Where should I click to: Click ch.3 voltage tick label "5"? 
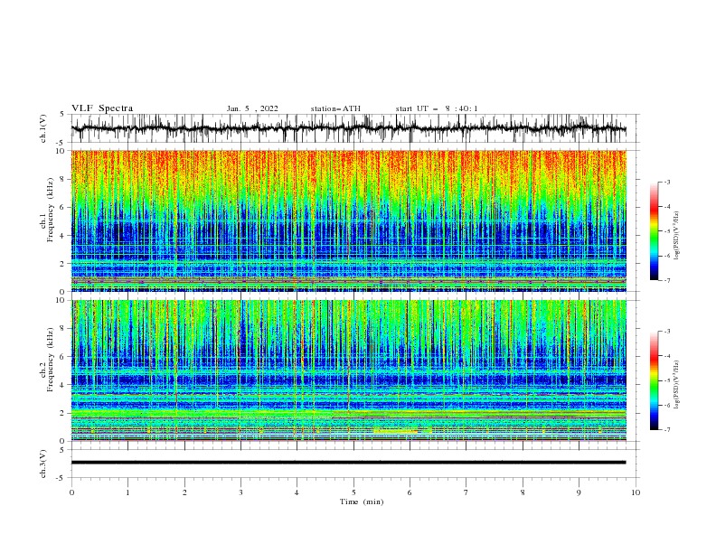click(63, 450)
